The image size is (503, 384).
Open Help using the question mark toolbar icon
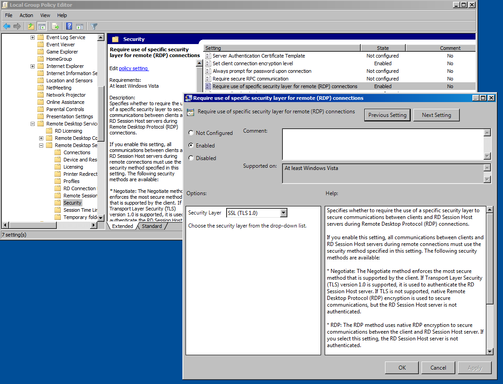click(x=68, y=26)
